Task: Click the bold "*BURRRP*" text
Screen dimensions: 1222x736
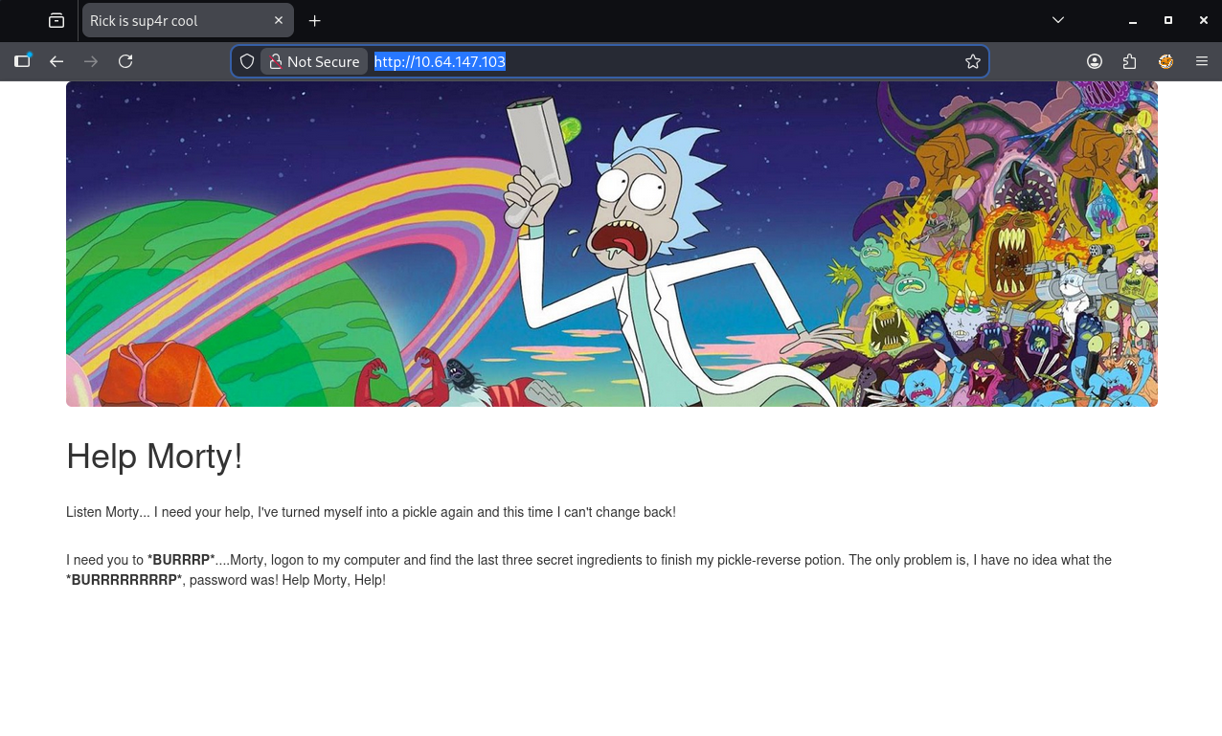Action: 181,560
